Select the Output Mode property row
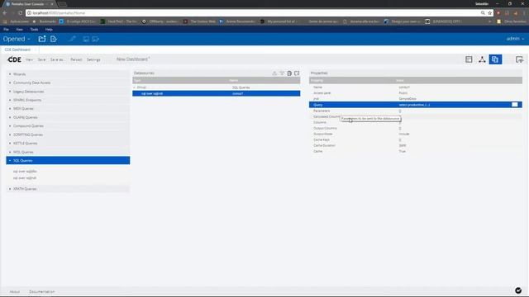 coord(416,134)
